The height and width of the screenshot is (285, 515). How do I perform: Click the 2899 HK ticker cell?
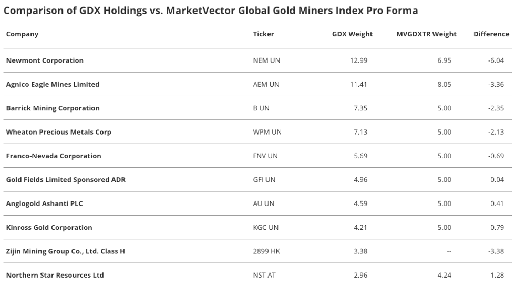(266, 251)
